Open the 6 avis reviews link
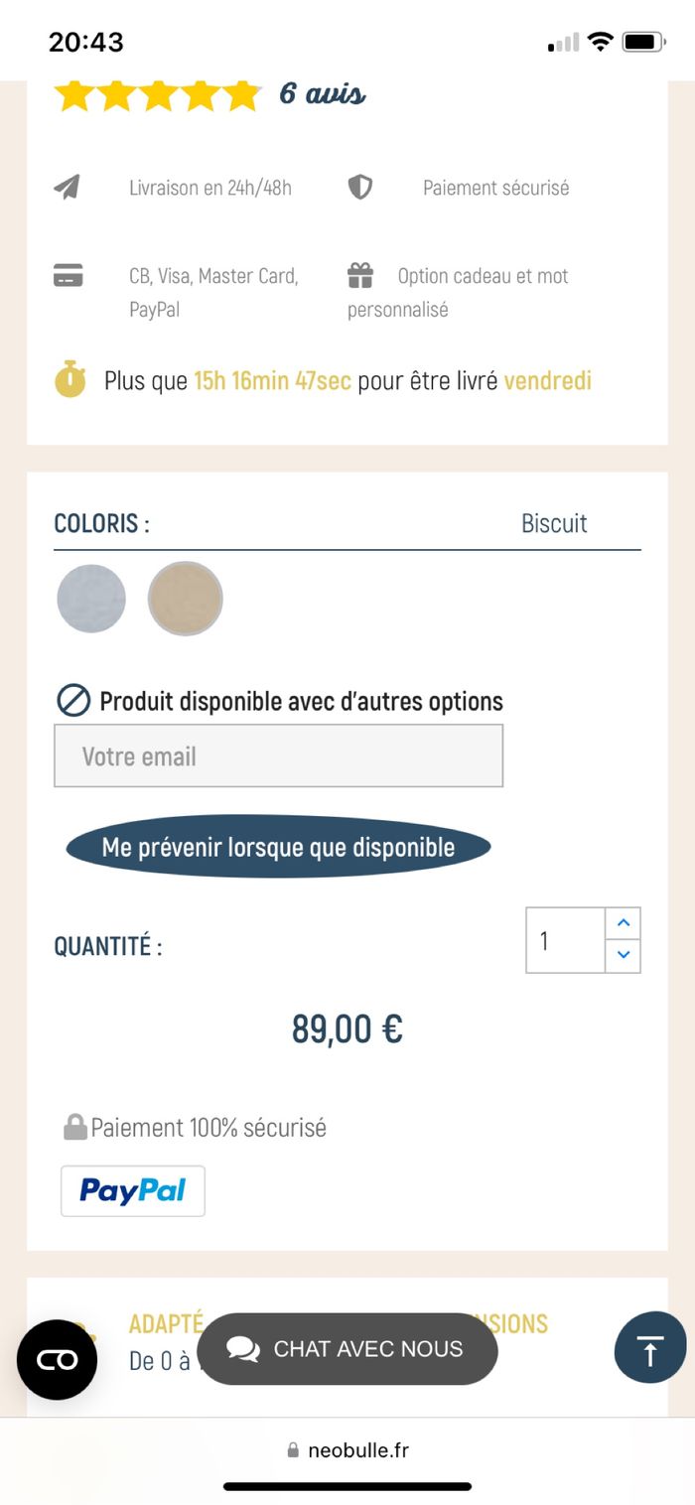 [322, 94]
